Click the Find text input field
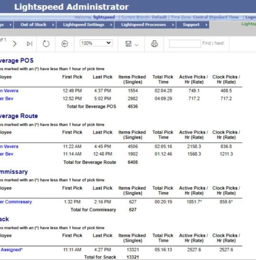Screen dimensions: 256x260 185,44
